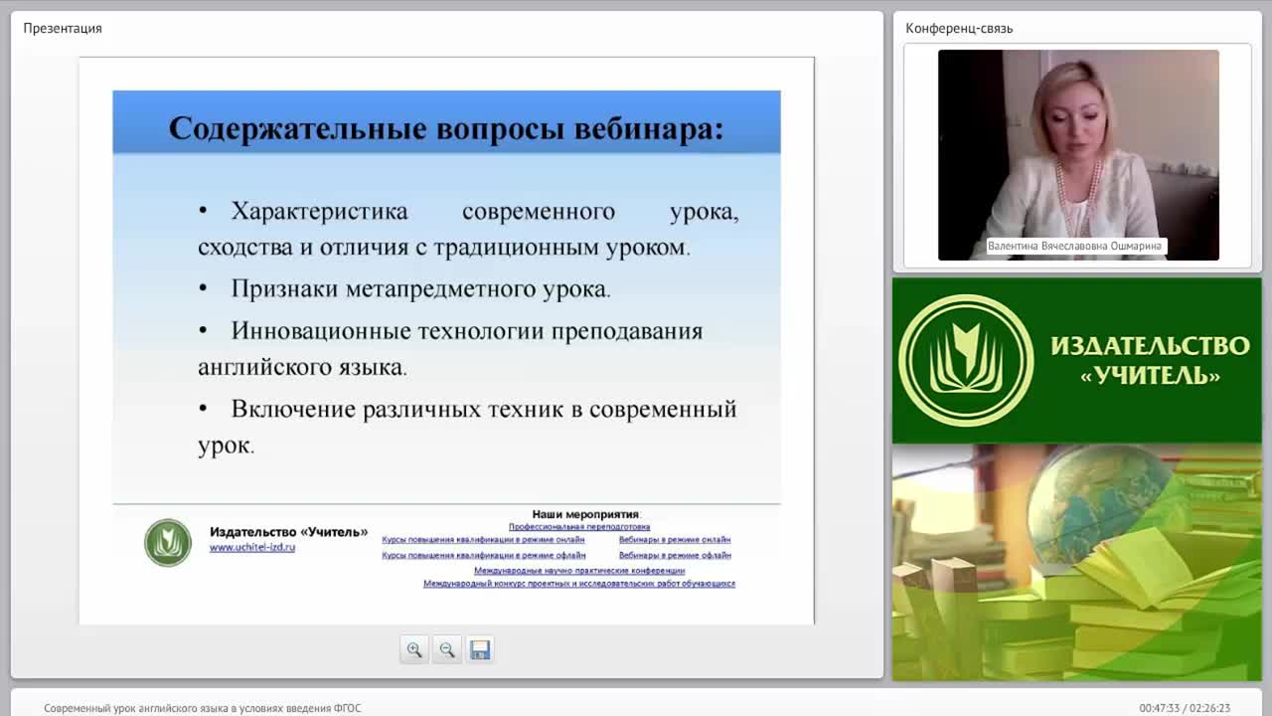Click the Презентация panel title

point(63,28)
